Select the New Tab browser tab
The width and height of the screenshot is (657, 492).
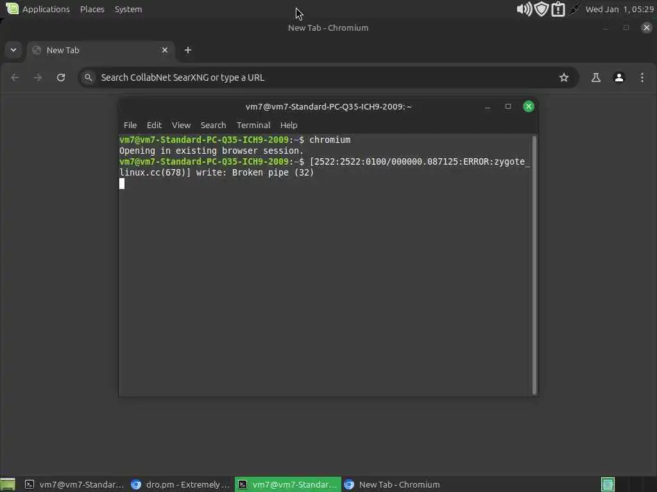101,50
